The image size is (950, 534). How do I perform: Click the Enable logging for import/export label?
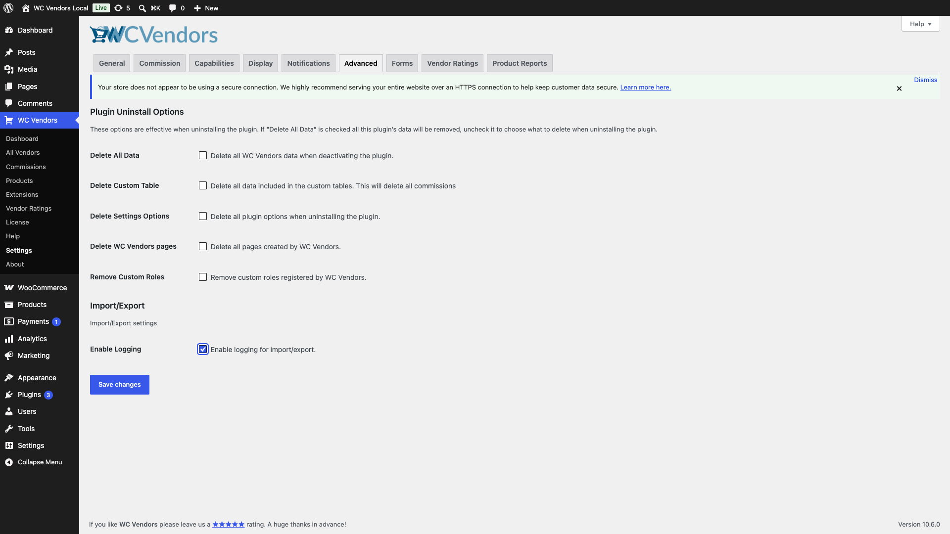pyautogui.click(x=263, y=350)
